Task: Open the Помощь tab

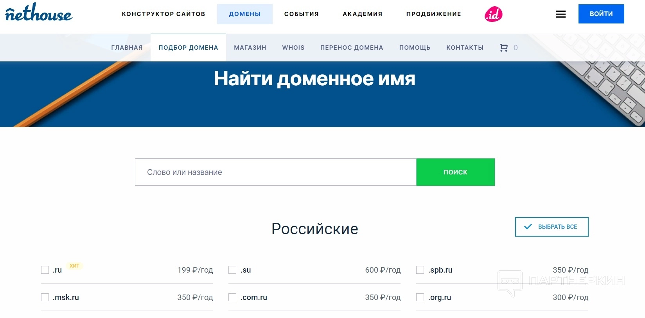Action: (x=415, y=48)
